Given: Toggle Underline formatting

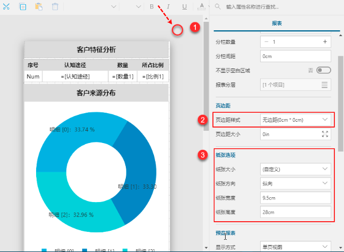Looking at the screenshot, I should 185,7.
